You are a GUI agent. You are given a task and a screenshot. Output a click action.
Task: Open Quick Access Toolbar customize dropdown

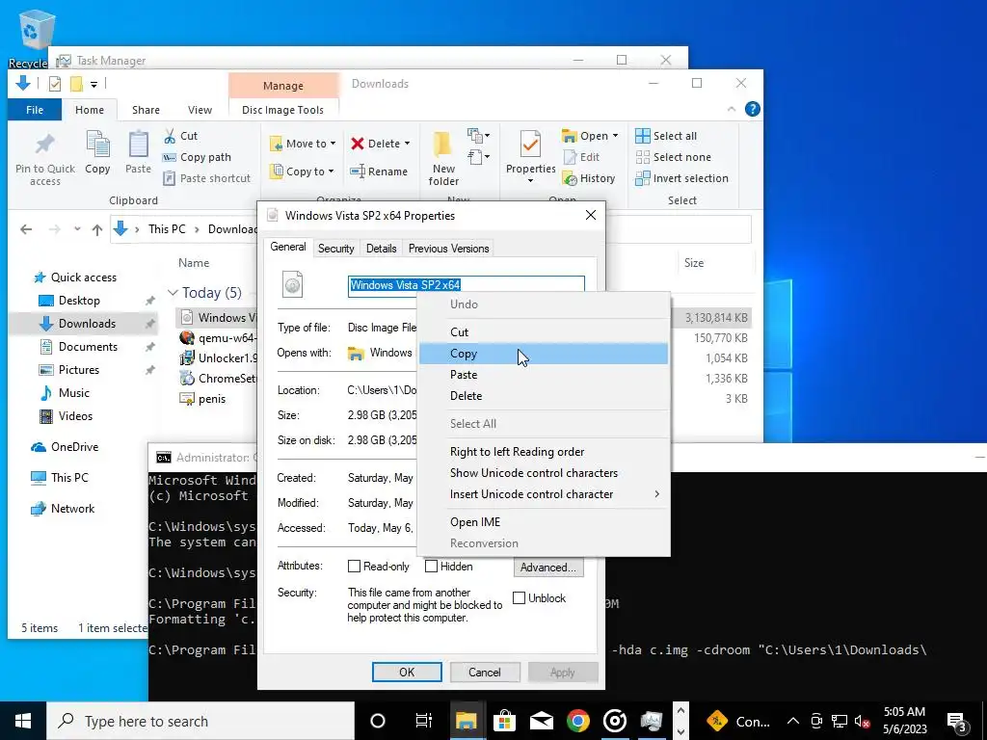click(x=93, y=84)
